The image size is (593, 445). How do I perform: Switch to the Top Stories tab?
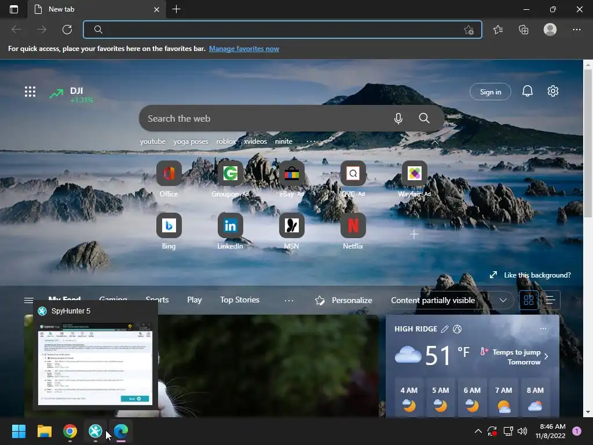pyautogui.click(x=240, y=300)
